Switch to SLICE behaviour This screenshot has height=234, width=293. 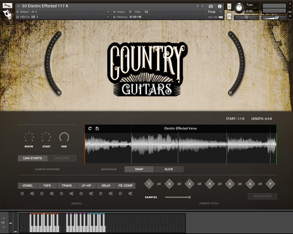(169, 169)
